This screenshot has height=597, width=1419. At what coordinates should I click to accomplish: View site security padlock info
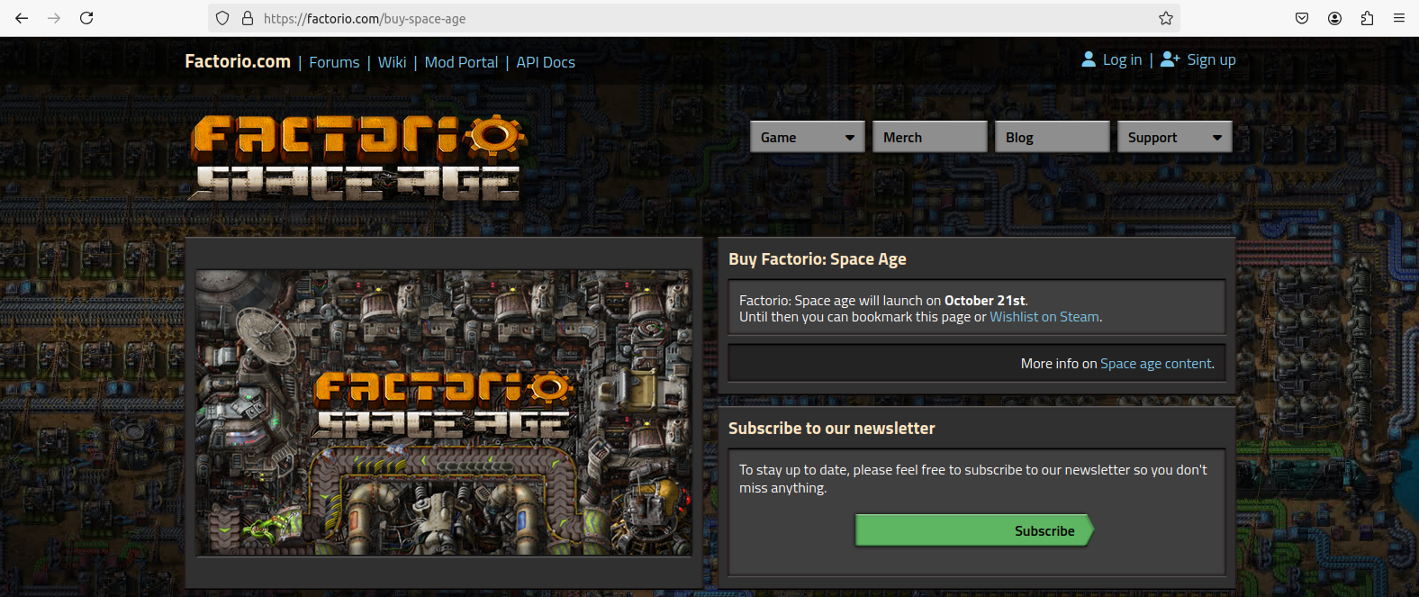coord(248,18)
